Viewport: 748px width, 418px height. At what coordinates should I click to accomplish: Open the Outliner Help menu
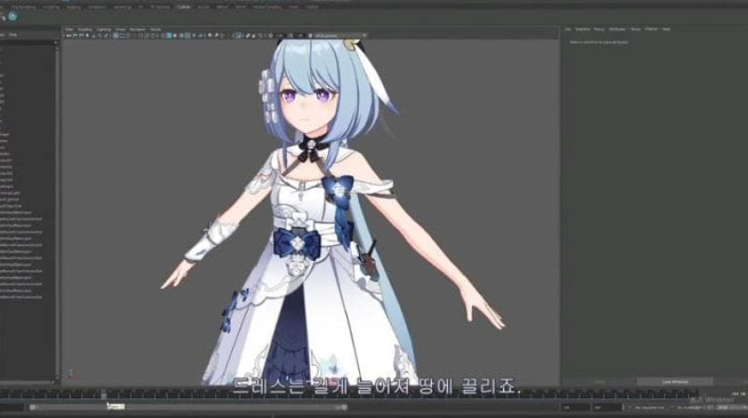point(13,35)
